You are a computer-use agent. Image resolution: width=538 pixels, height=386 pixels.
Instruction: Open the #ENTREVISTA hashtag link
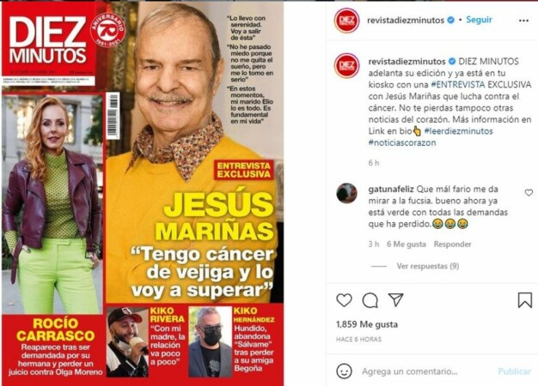click(x=458, y=85)
